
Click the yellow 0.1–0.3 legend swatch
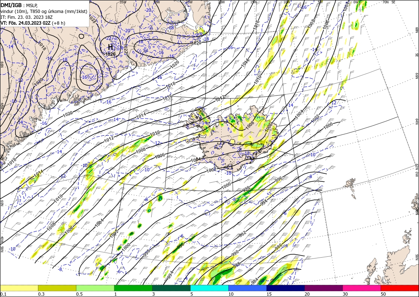tap(19, 288)
